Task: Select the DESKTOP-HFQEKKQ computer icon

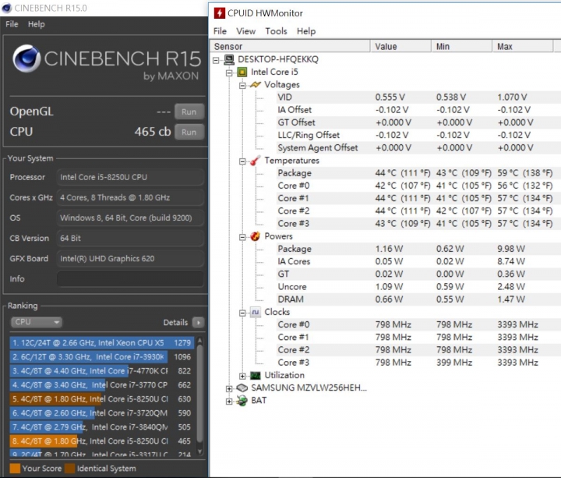Action: point(229,59)
